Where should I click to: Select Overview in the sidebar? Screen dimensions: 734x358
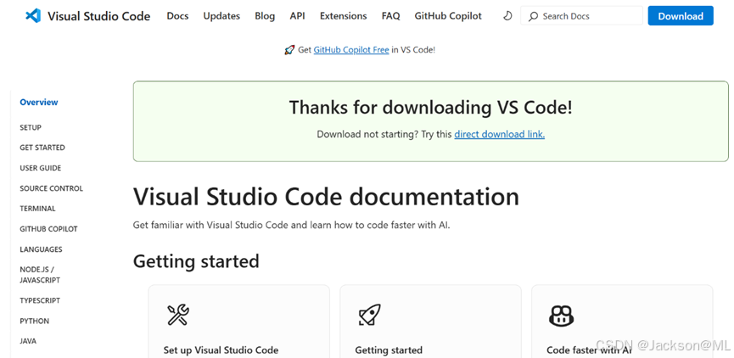click(x=39, y=102)
